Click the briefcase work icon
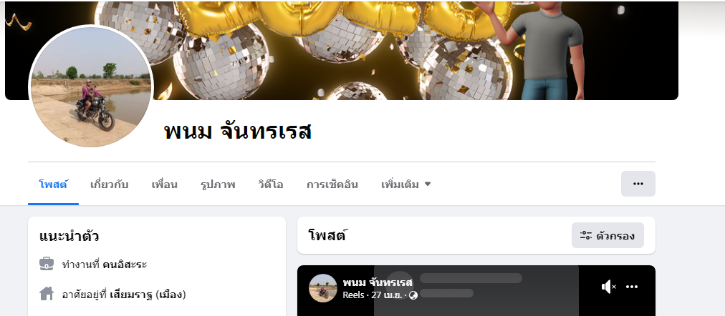The width and height of the screenshot is (725, 316). 47,265
